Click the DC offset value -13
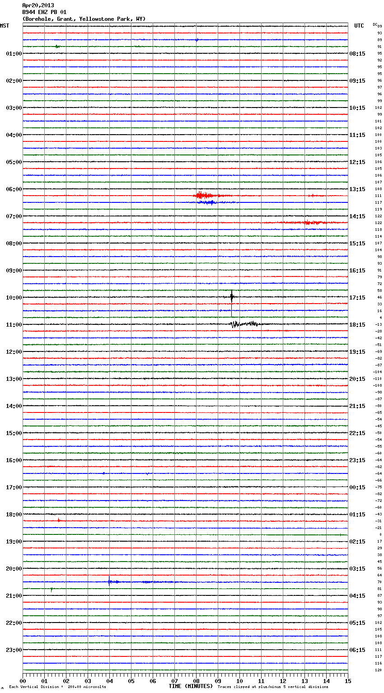Viewport: 384px width, 693px height. pyautogui.click(x=378, y=325)
